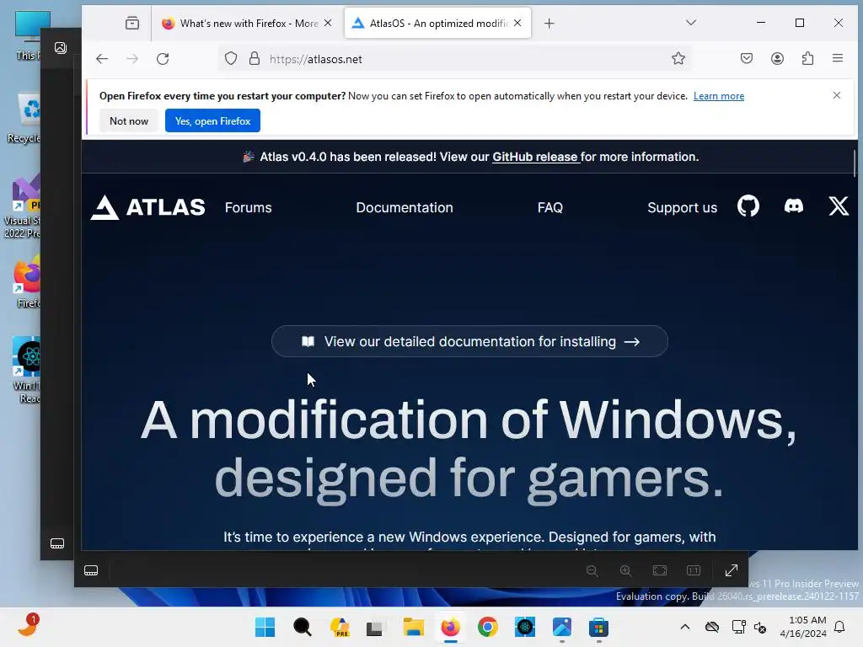The height and width of the screenshot is (647, 863).
Task: Open Atlas X (Twitter) icon link
Action: (839, 206)
